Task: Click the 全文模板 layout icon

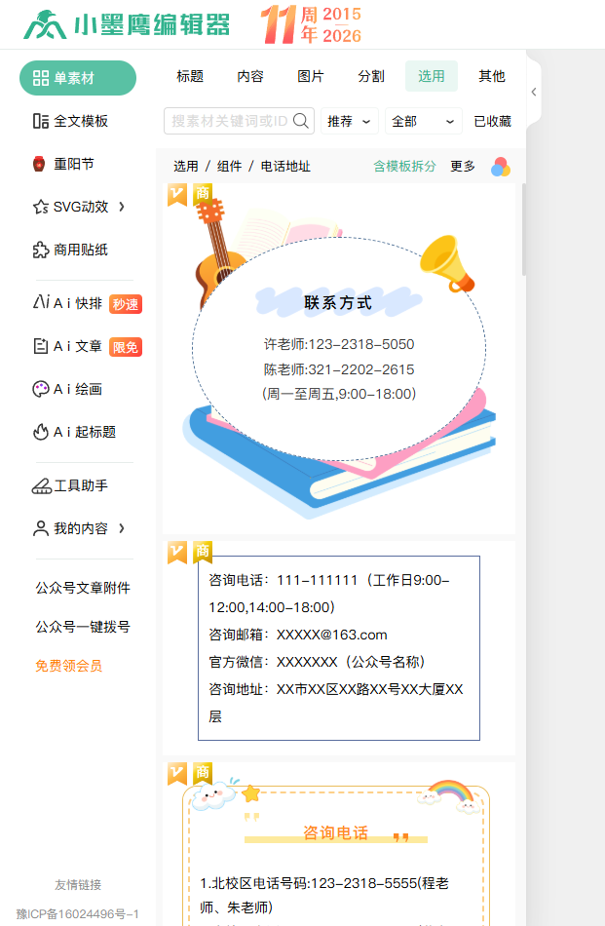Action: pos(40,121)
